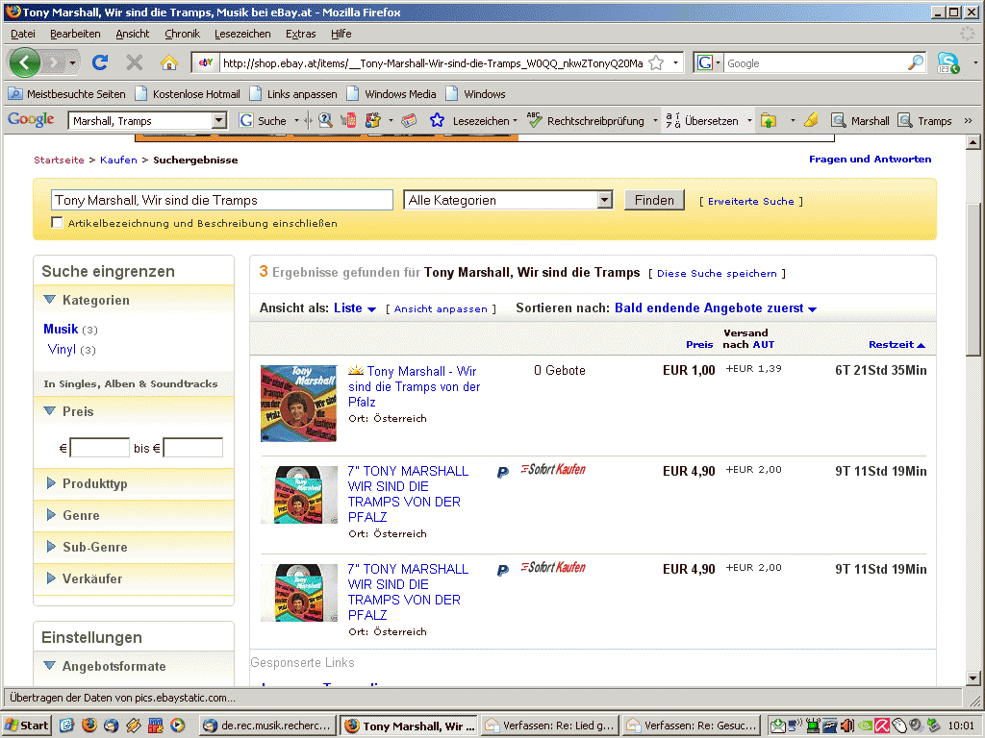This screenshot has height=738, width=985.
Task: Click the Firefox reload page icon
Action: click(99, 62)
